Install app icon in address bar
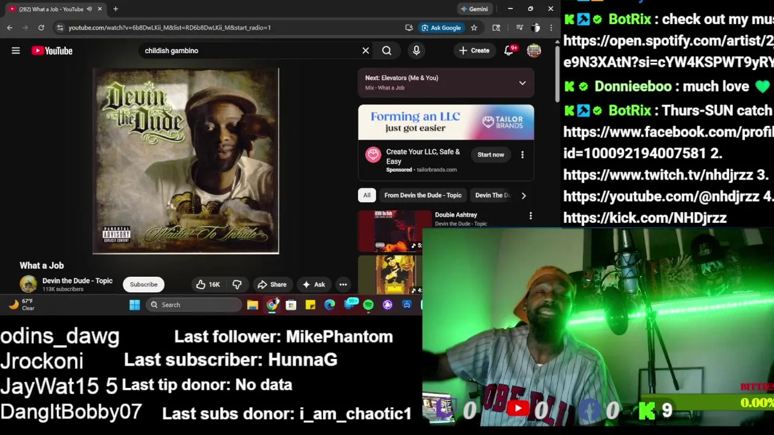This screenshot has width=774, height=435. tap(409, 28)
